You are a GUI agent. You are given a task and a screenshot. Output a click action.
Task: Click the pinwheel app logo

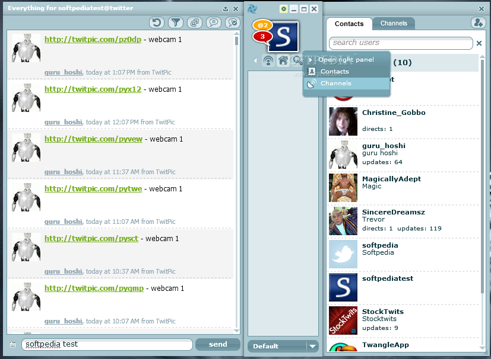point(252,9)
